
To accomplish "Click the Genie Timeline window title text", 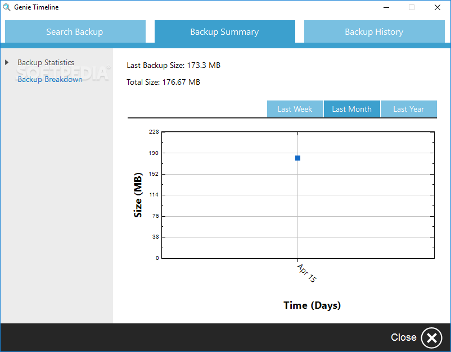I will tap(36, 7).
